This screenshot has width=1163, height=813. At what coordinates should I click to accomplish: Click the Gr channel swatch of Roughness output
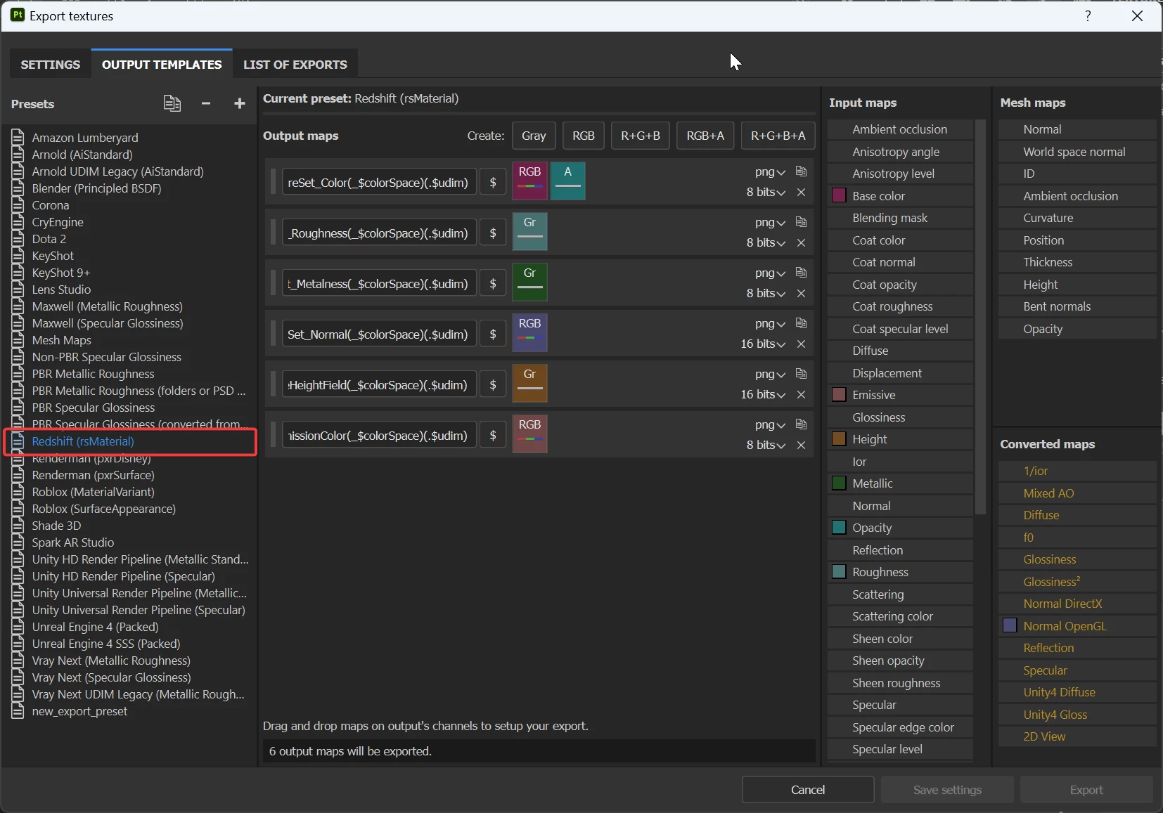pos(530,231)
